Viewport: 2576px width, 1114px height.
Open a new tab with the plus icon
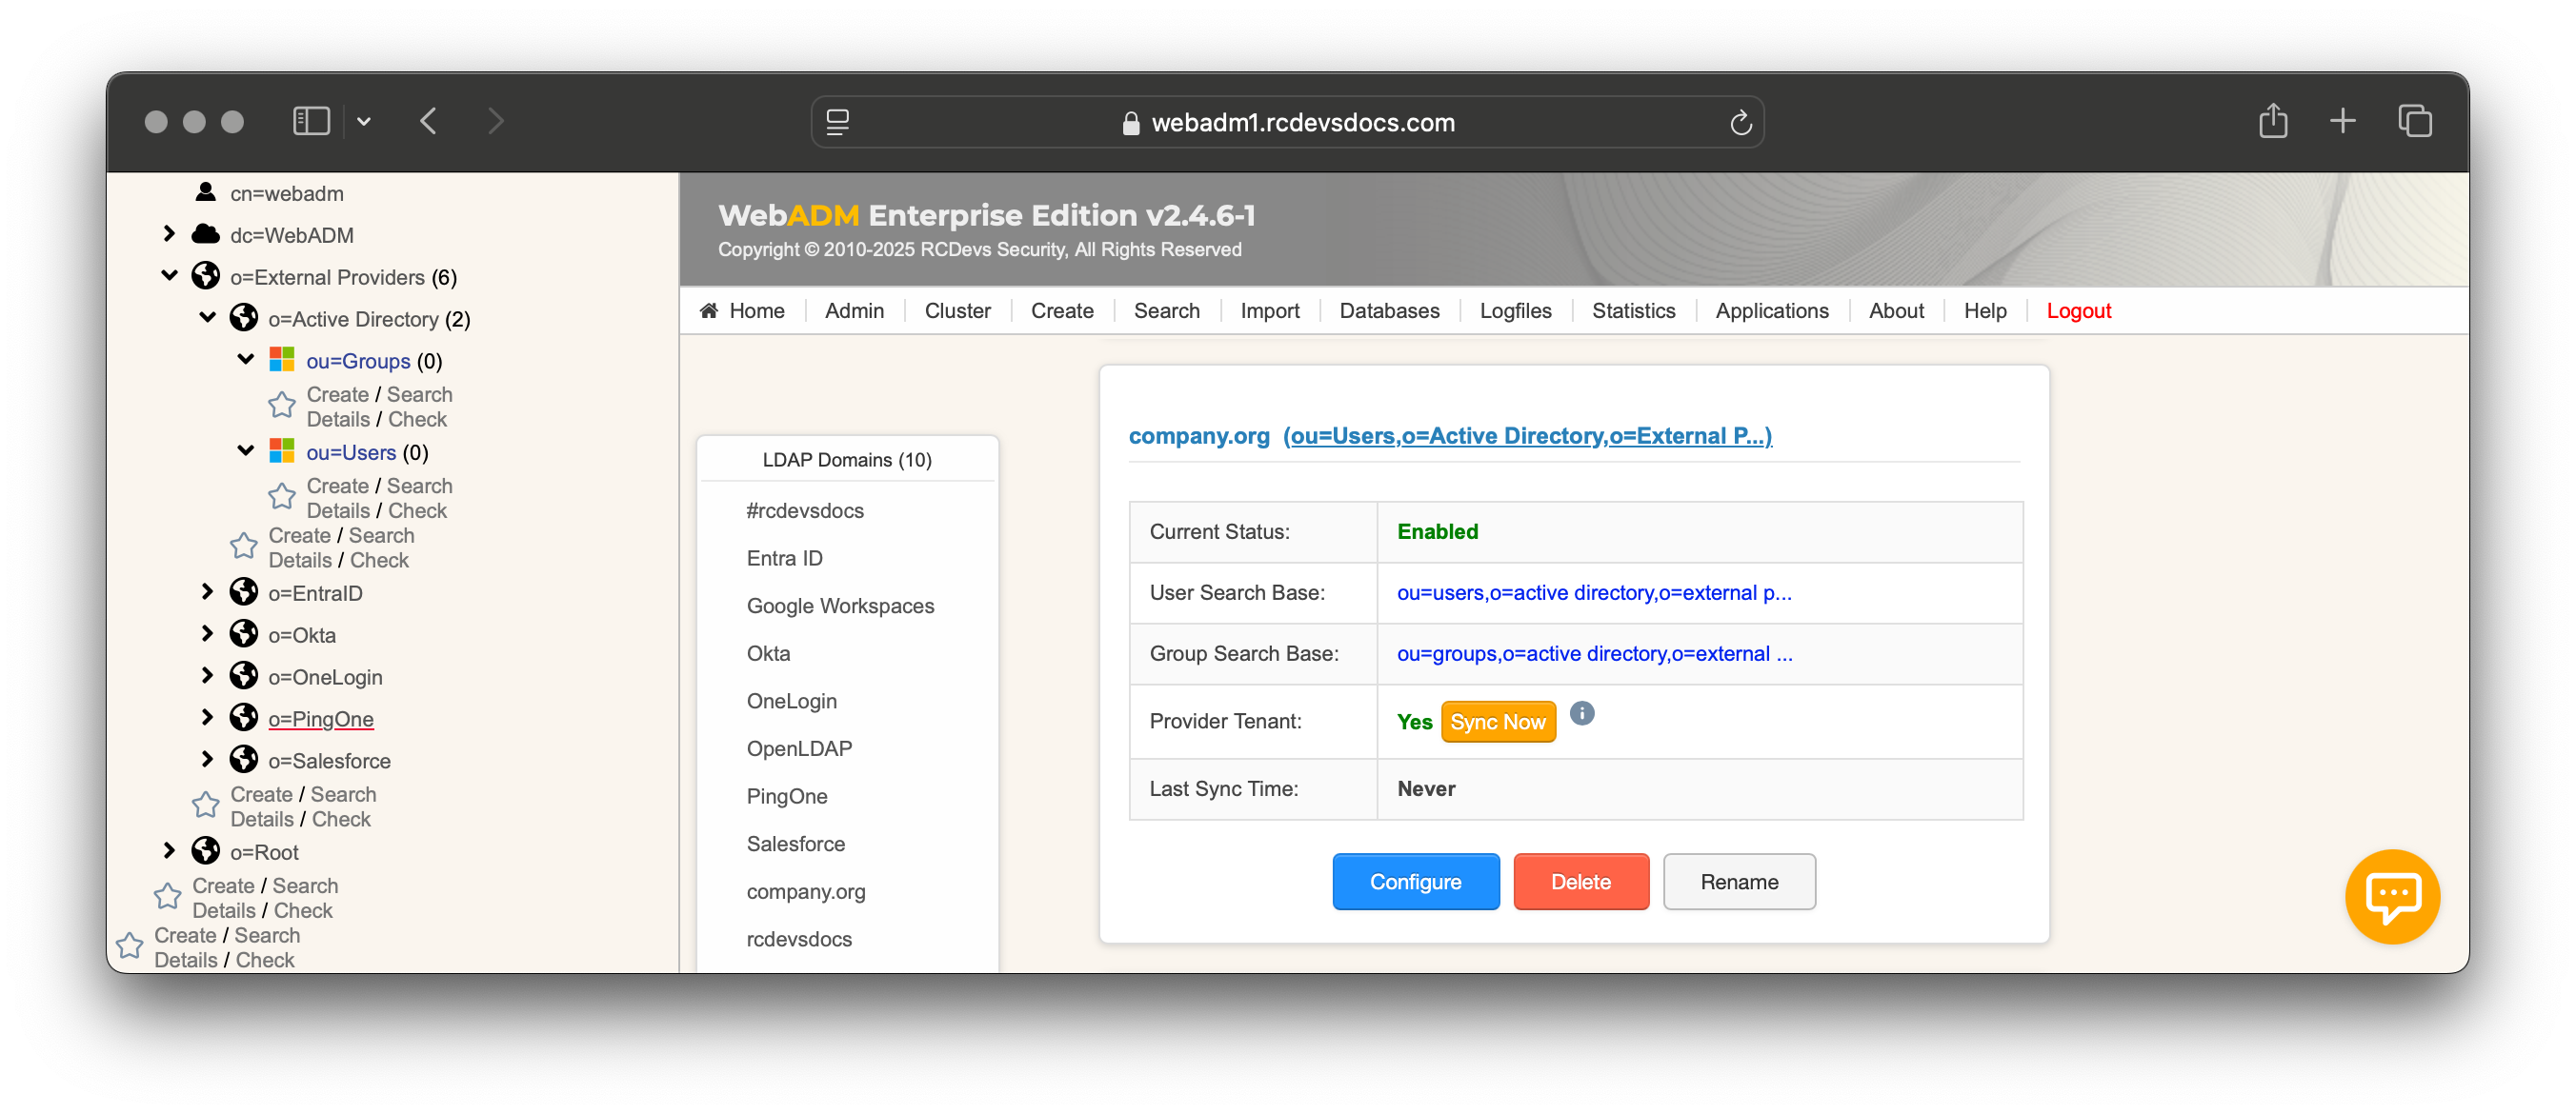pos(2342,121)
